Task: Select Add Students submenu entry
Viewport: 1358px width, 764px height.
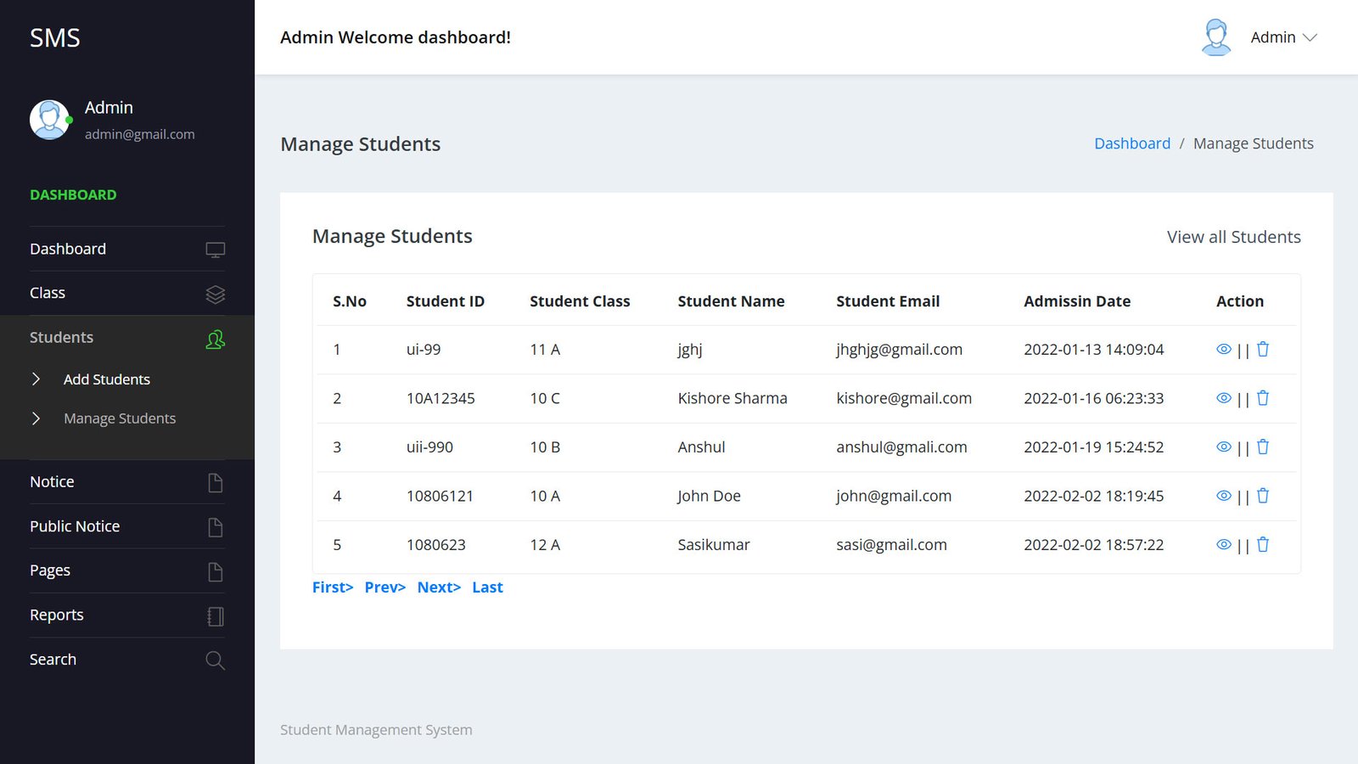Action: (x=107, y=379)
